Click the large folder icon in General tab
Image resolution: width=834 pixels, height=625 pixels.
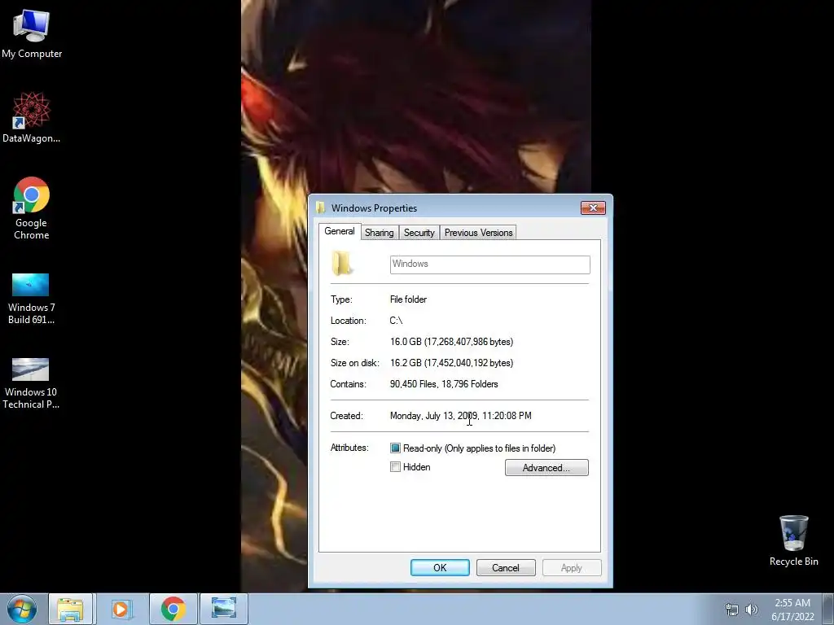[341, 264]
